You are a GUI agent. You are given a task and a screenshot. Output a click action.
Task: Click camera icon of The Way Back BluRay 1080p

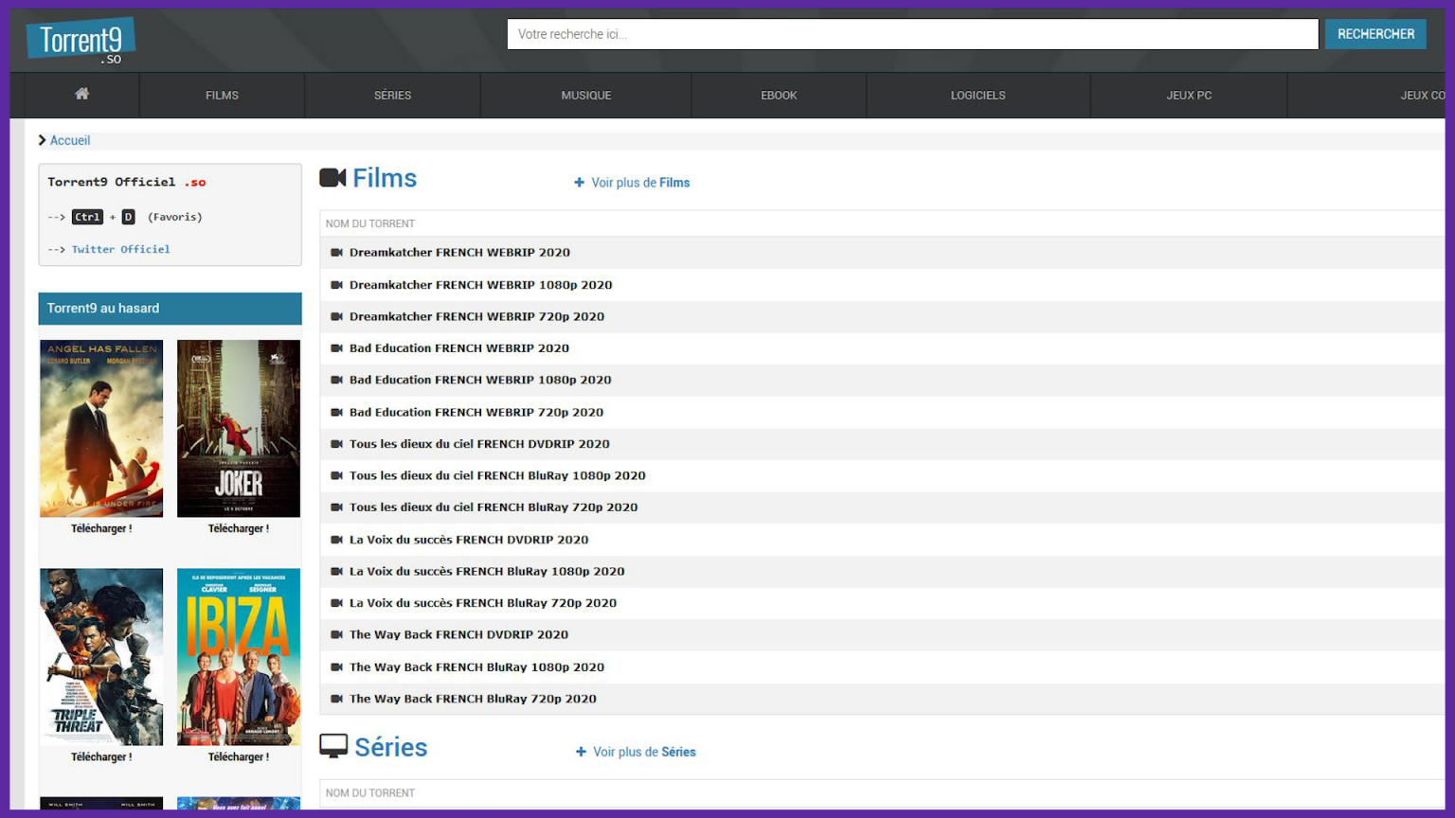pos(336,667)
